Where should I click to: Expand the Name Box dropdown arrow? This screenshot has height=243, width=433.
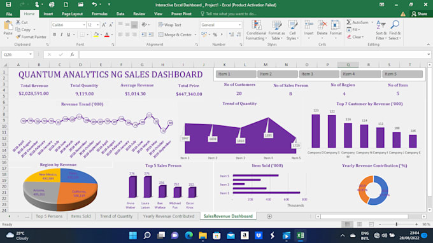click(x=31, y=54)
